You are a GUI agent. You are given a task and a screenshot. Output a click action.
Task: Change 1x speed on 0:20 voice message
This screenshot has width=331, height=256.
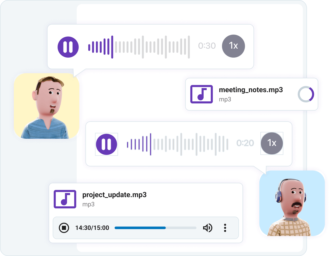272,143
